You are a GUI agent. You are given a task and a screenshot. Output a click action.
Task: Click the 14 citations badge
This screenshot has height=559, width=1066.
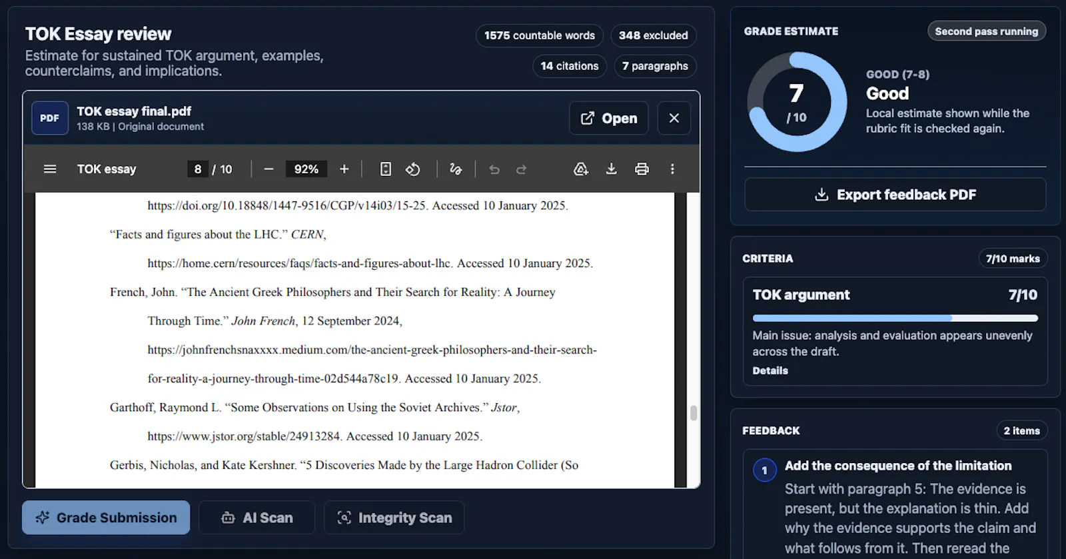tap(570, 66)
